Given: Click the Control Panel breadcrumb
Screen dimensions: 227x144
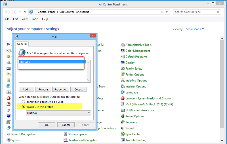Looking at the screenshot, I should coord(46,12).
